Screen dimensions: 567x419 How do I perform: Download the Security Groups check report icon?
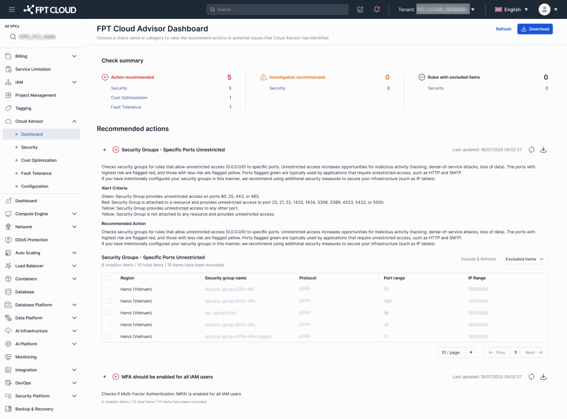(x=543, y=150)
